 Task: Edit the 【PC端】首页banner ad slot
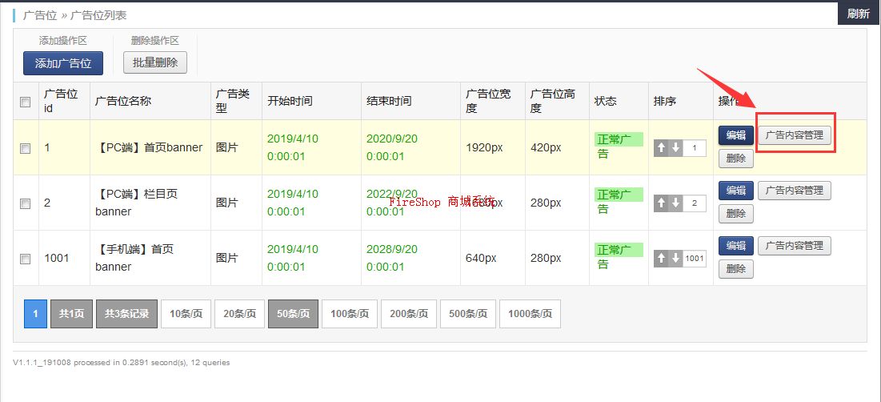point(735,135)
